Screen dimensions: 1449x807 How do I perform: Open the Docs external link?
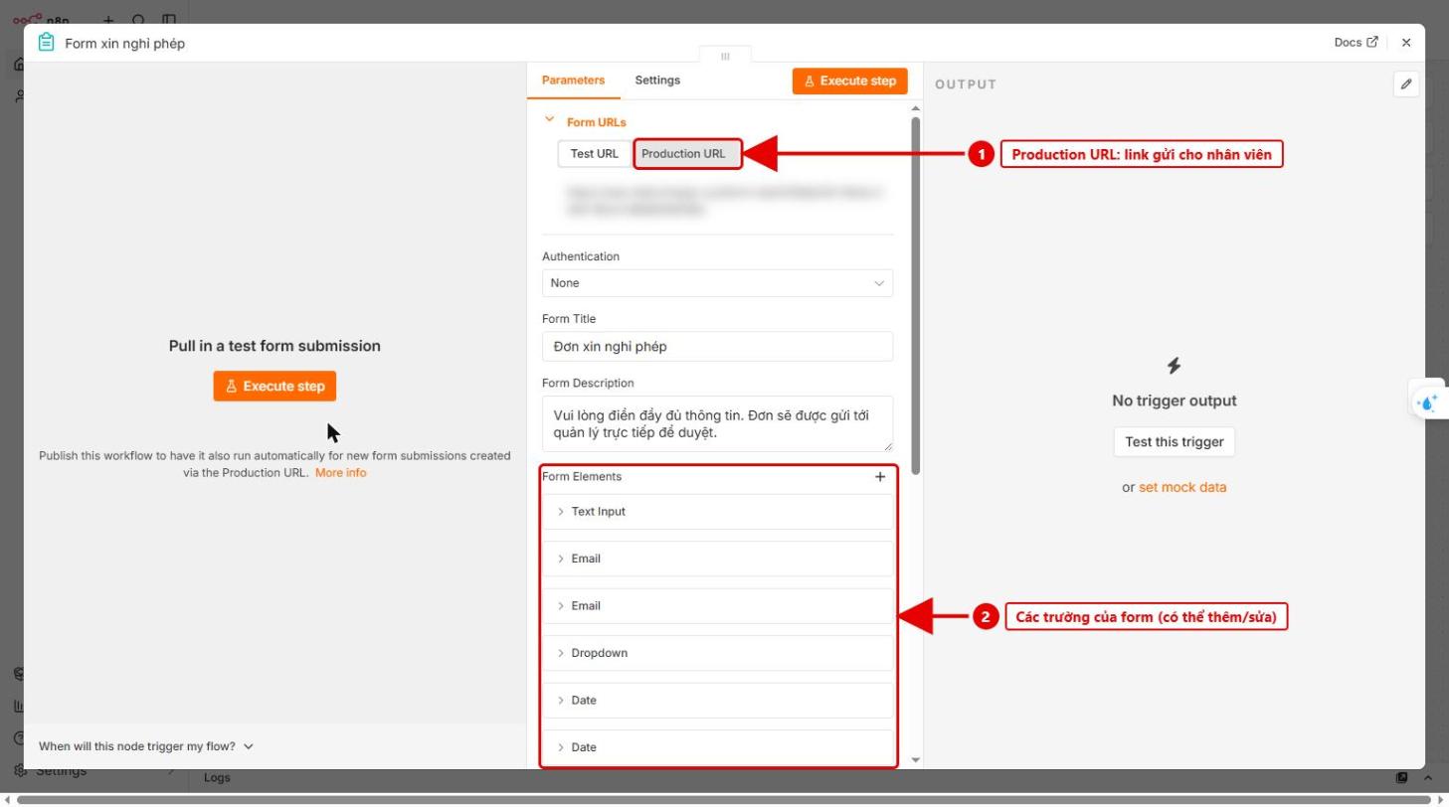(x=1356, y=43)
